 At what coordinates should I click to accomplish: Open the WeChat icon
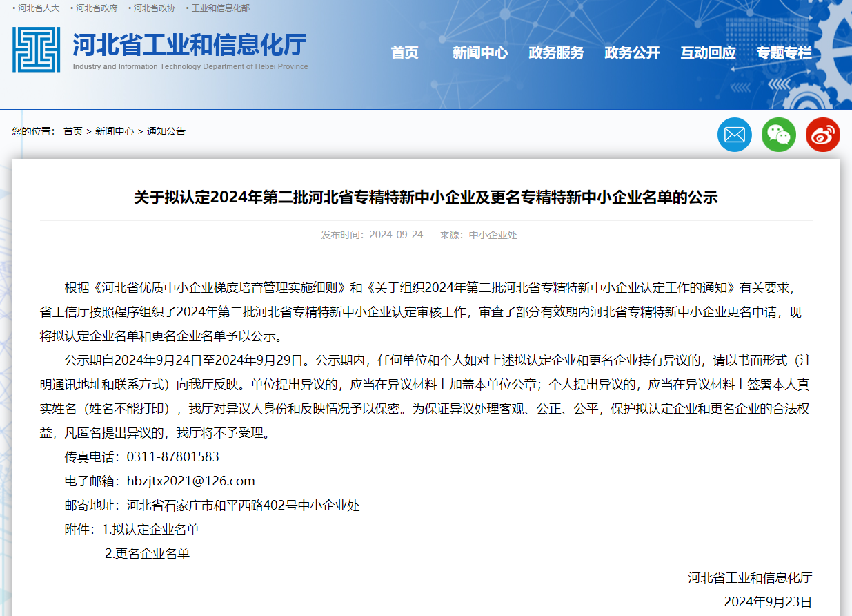click(779, 135)
